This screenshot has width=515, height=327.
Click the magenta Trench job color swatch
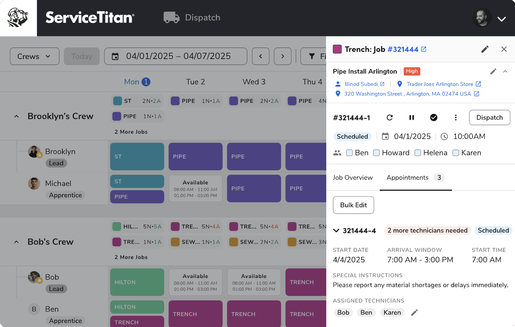[x=337, y=49]
